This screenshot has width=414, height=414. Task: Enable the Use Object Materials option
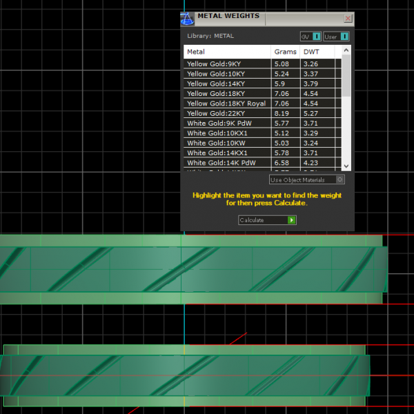tap(339, 179)
